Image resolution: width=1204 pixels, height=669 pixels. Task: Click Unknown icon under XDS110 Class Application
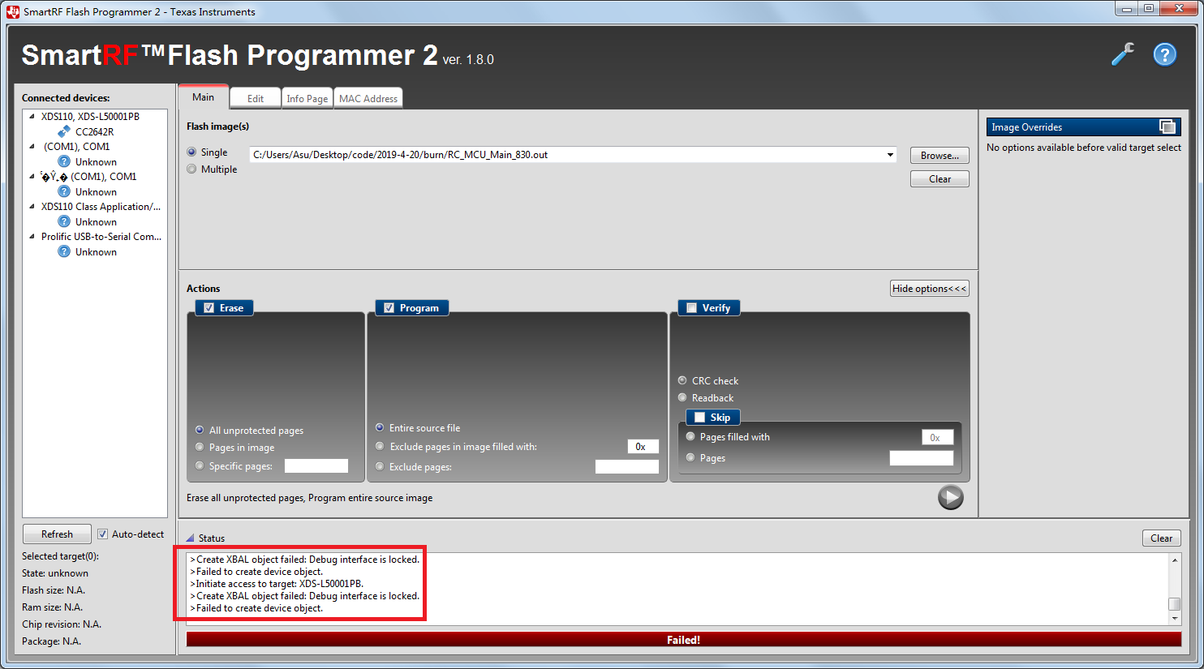[x=64, y=221]
